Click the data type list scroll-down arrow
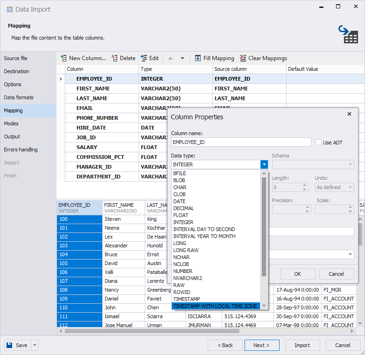This screenshot has width=365, height=355. 264,306
